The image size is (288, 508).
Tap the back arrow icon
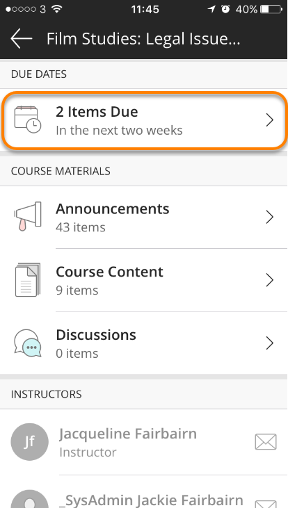pyautogui.click(x=22, y=38)
